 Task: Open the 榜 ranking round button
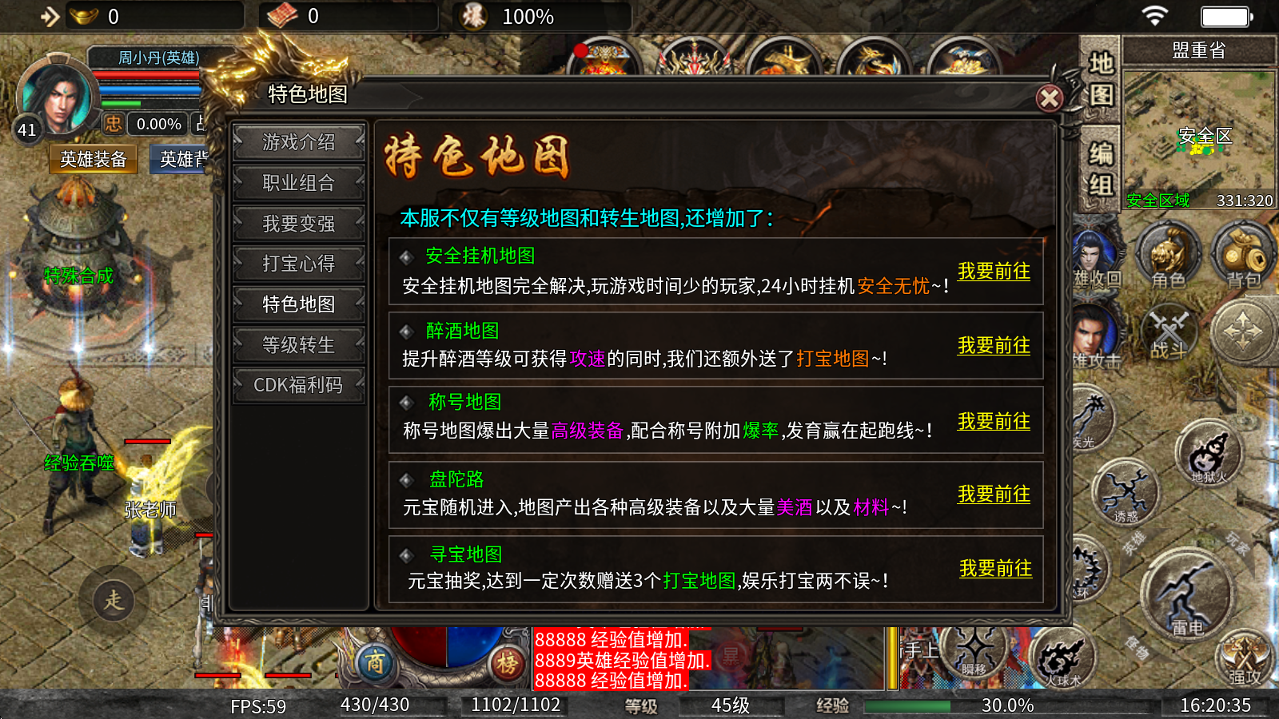(x=508, y=662)
